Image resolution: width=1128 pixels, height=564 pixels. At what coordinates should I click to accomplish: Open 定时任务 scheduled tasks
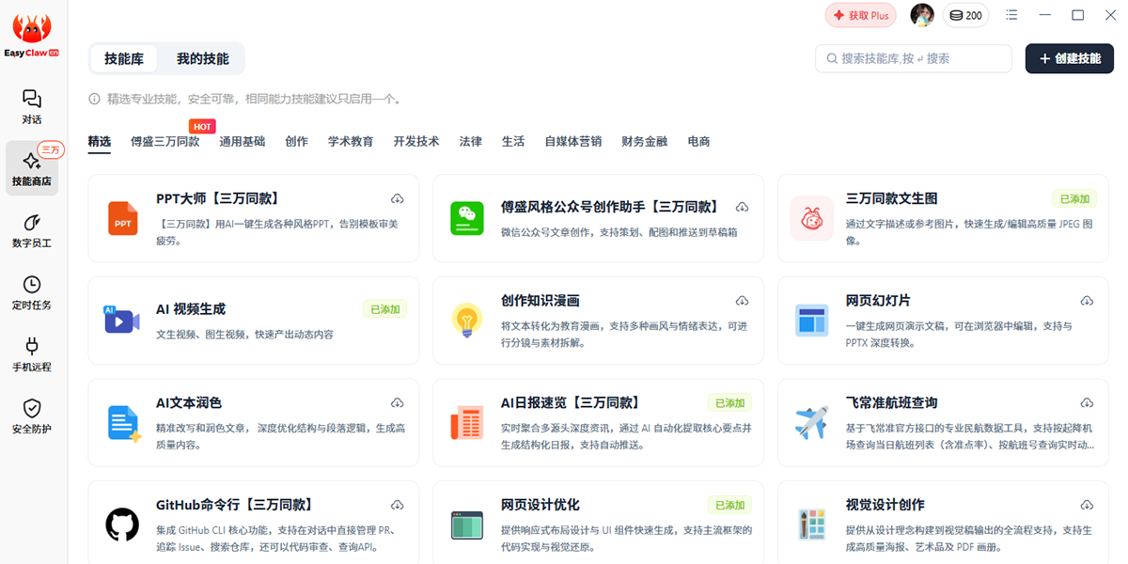(32, 293)
